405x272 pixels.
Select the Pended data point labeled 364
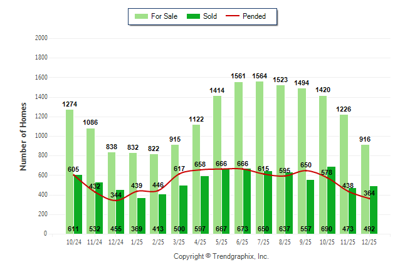(370, 199)
